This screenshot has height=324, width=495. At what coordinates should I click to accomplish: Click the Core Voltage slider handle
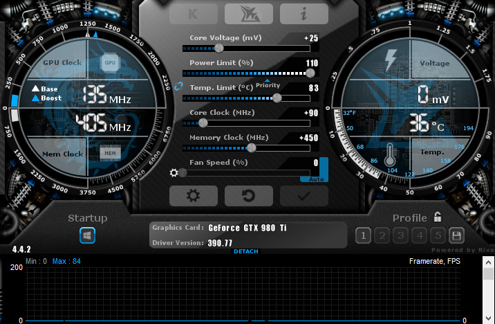tap(219, 48)
